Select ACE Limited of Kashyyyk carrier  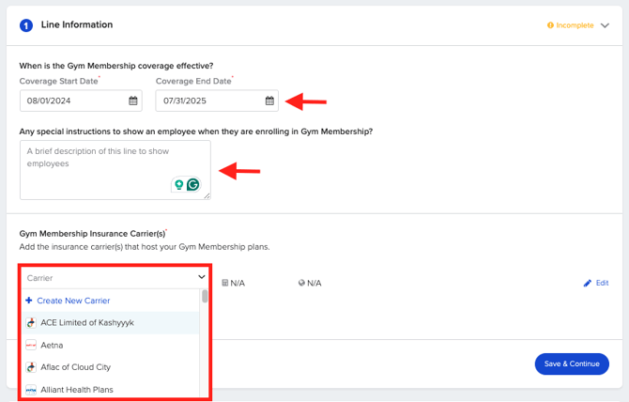[x=87, y=322]
